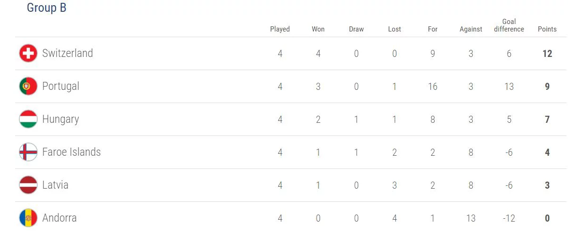Select the Latvia team name
The image size is (568, 231).
(x=55, y=185)
